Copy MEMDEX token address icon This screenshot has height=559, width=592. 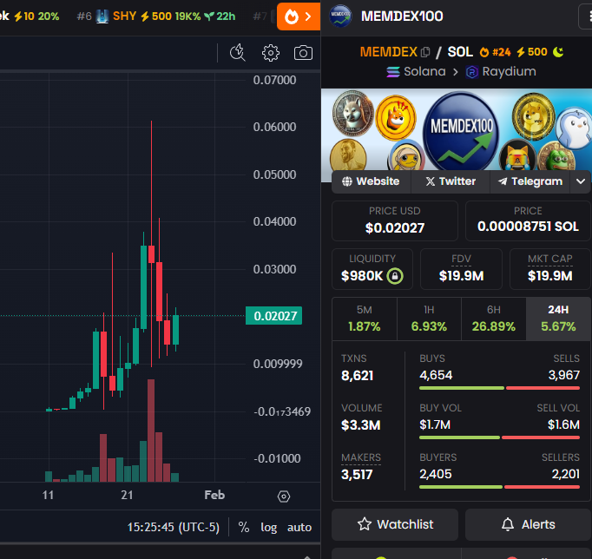425,52
